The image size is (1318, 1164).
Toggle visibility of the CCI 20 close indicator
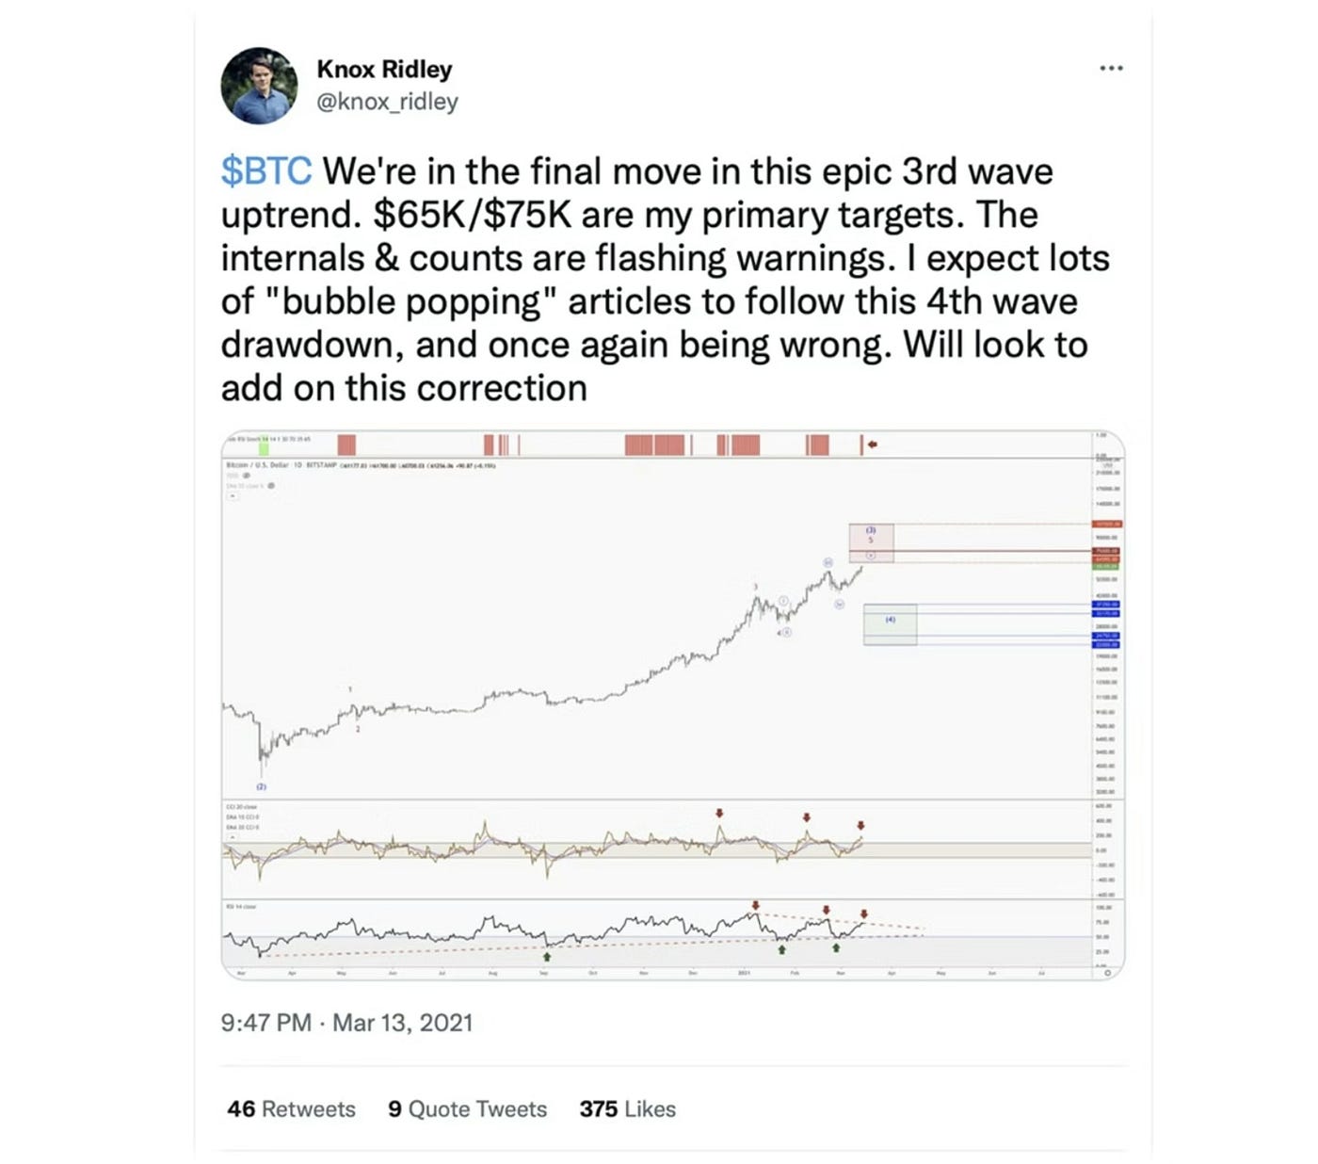tap(242, 807)
